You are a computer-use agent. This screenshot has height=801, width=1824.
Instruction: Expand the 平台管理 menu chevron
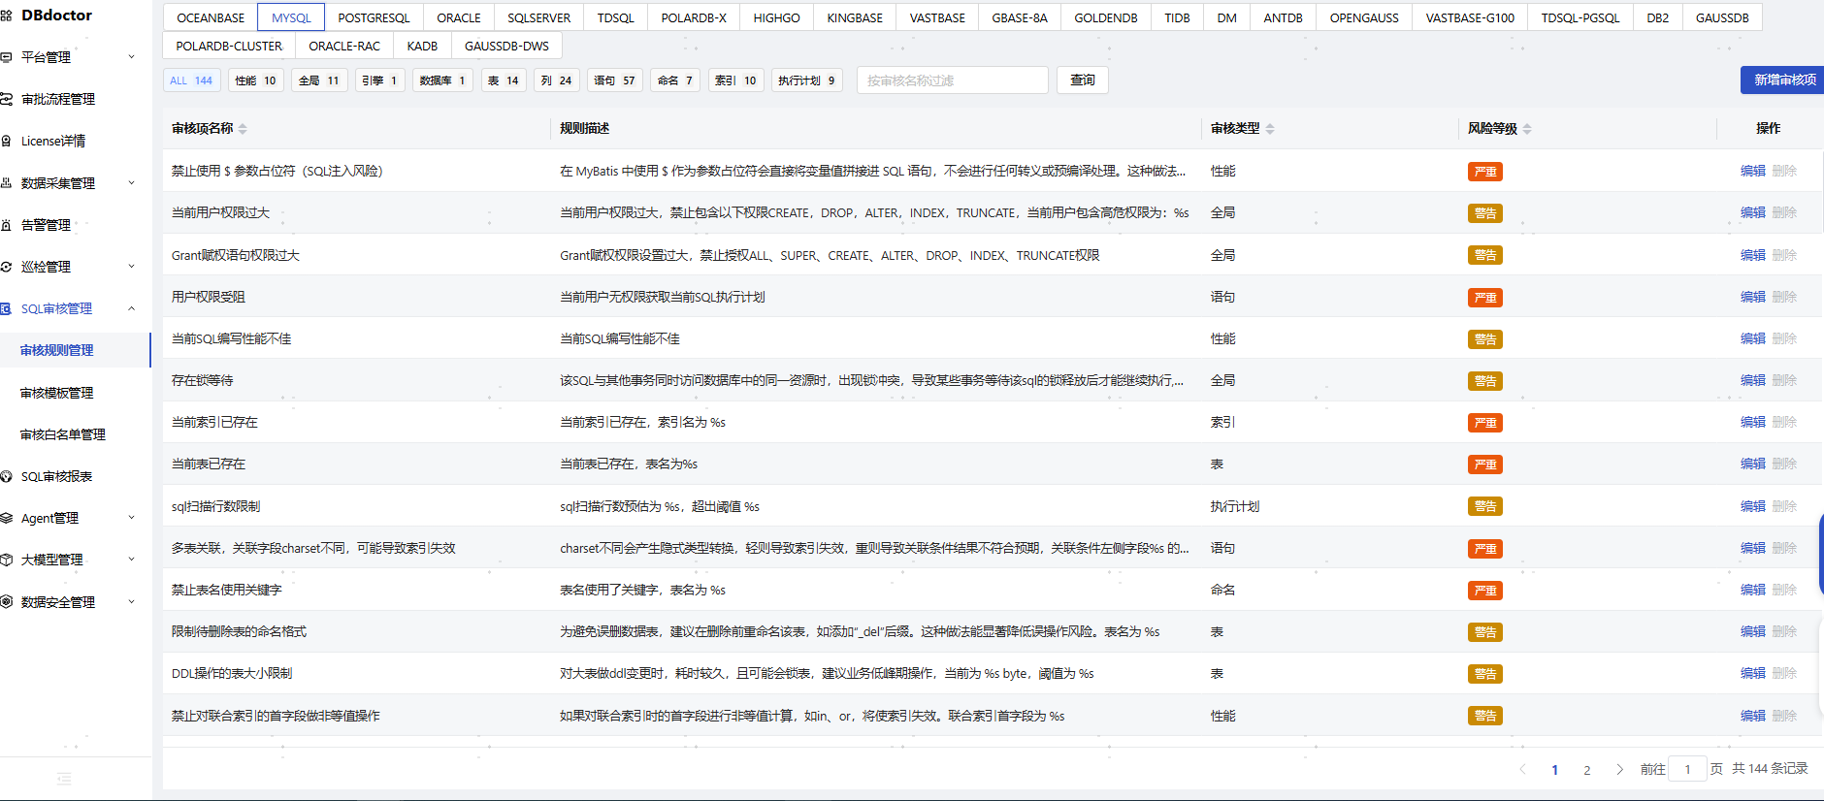[132, 57]
